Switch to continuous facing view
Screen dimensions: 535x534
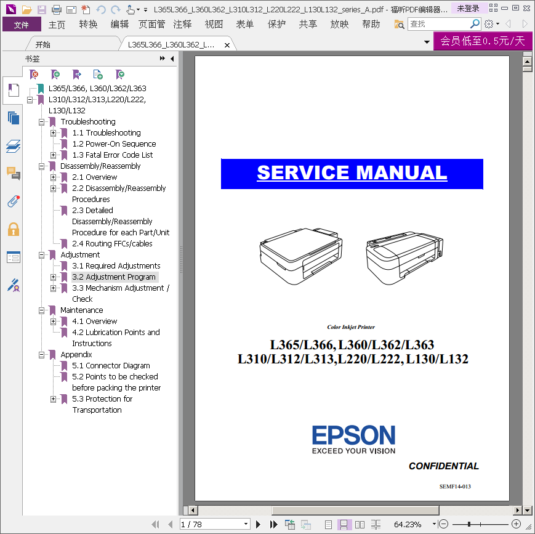point(376,524)
